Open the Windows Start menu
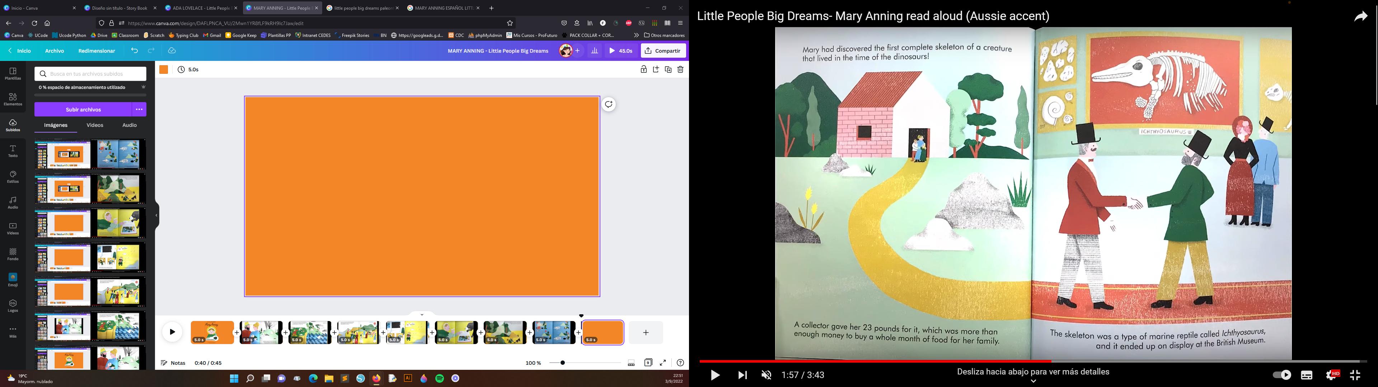Viewport: 1378px width, 387px height. (x=234, y=378)
